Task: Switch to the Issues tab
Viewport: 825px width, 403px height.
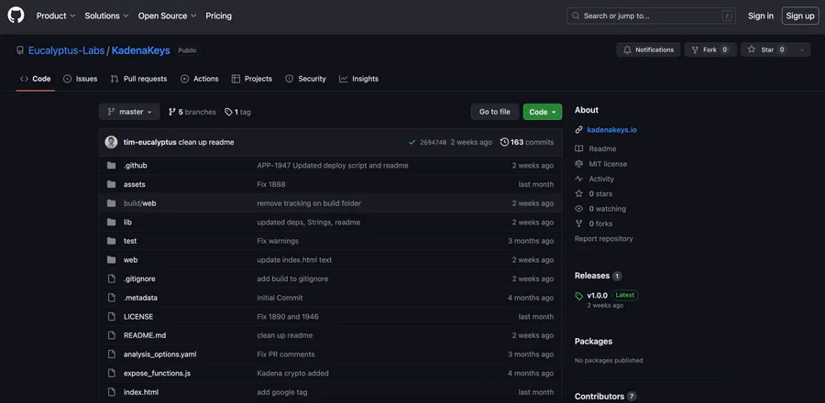Action: click(x=80, y=79)
